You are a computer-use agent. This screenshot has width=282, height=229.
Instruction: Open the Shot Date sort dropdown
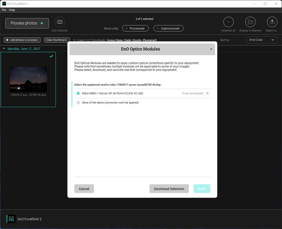pos(261,40)
